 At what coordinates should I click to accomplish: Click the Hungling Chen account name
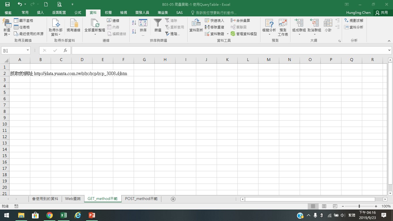pos(358,13)
